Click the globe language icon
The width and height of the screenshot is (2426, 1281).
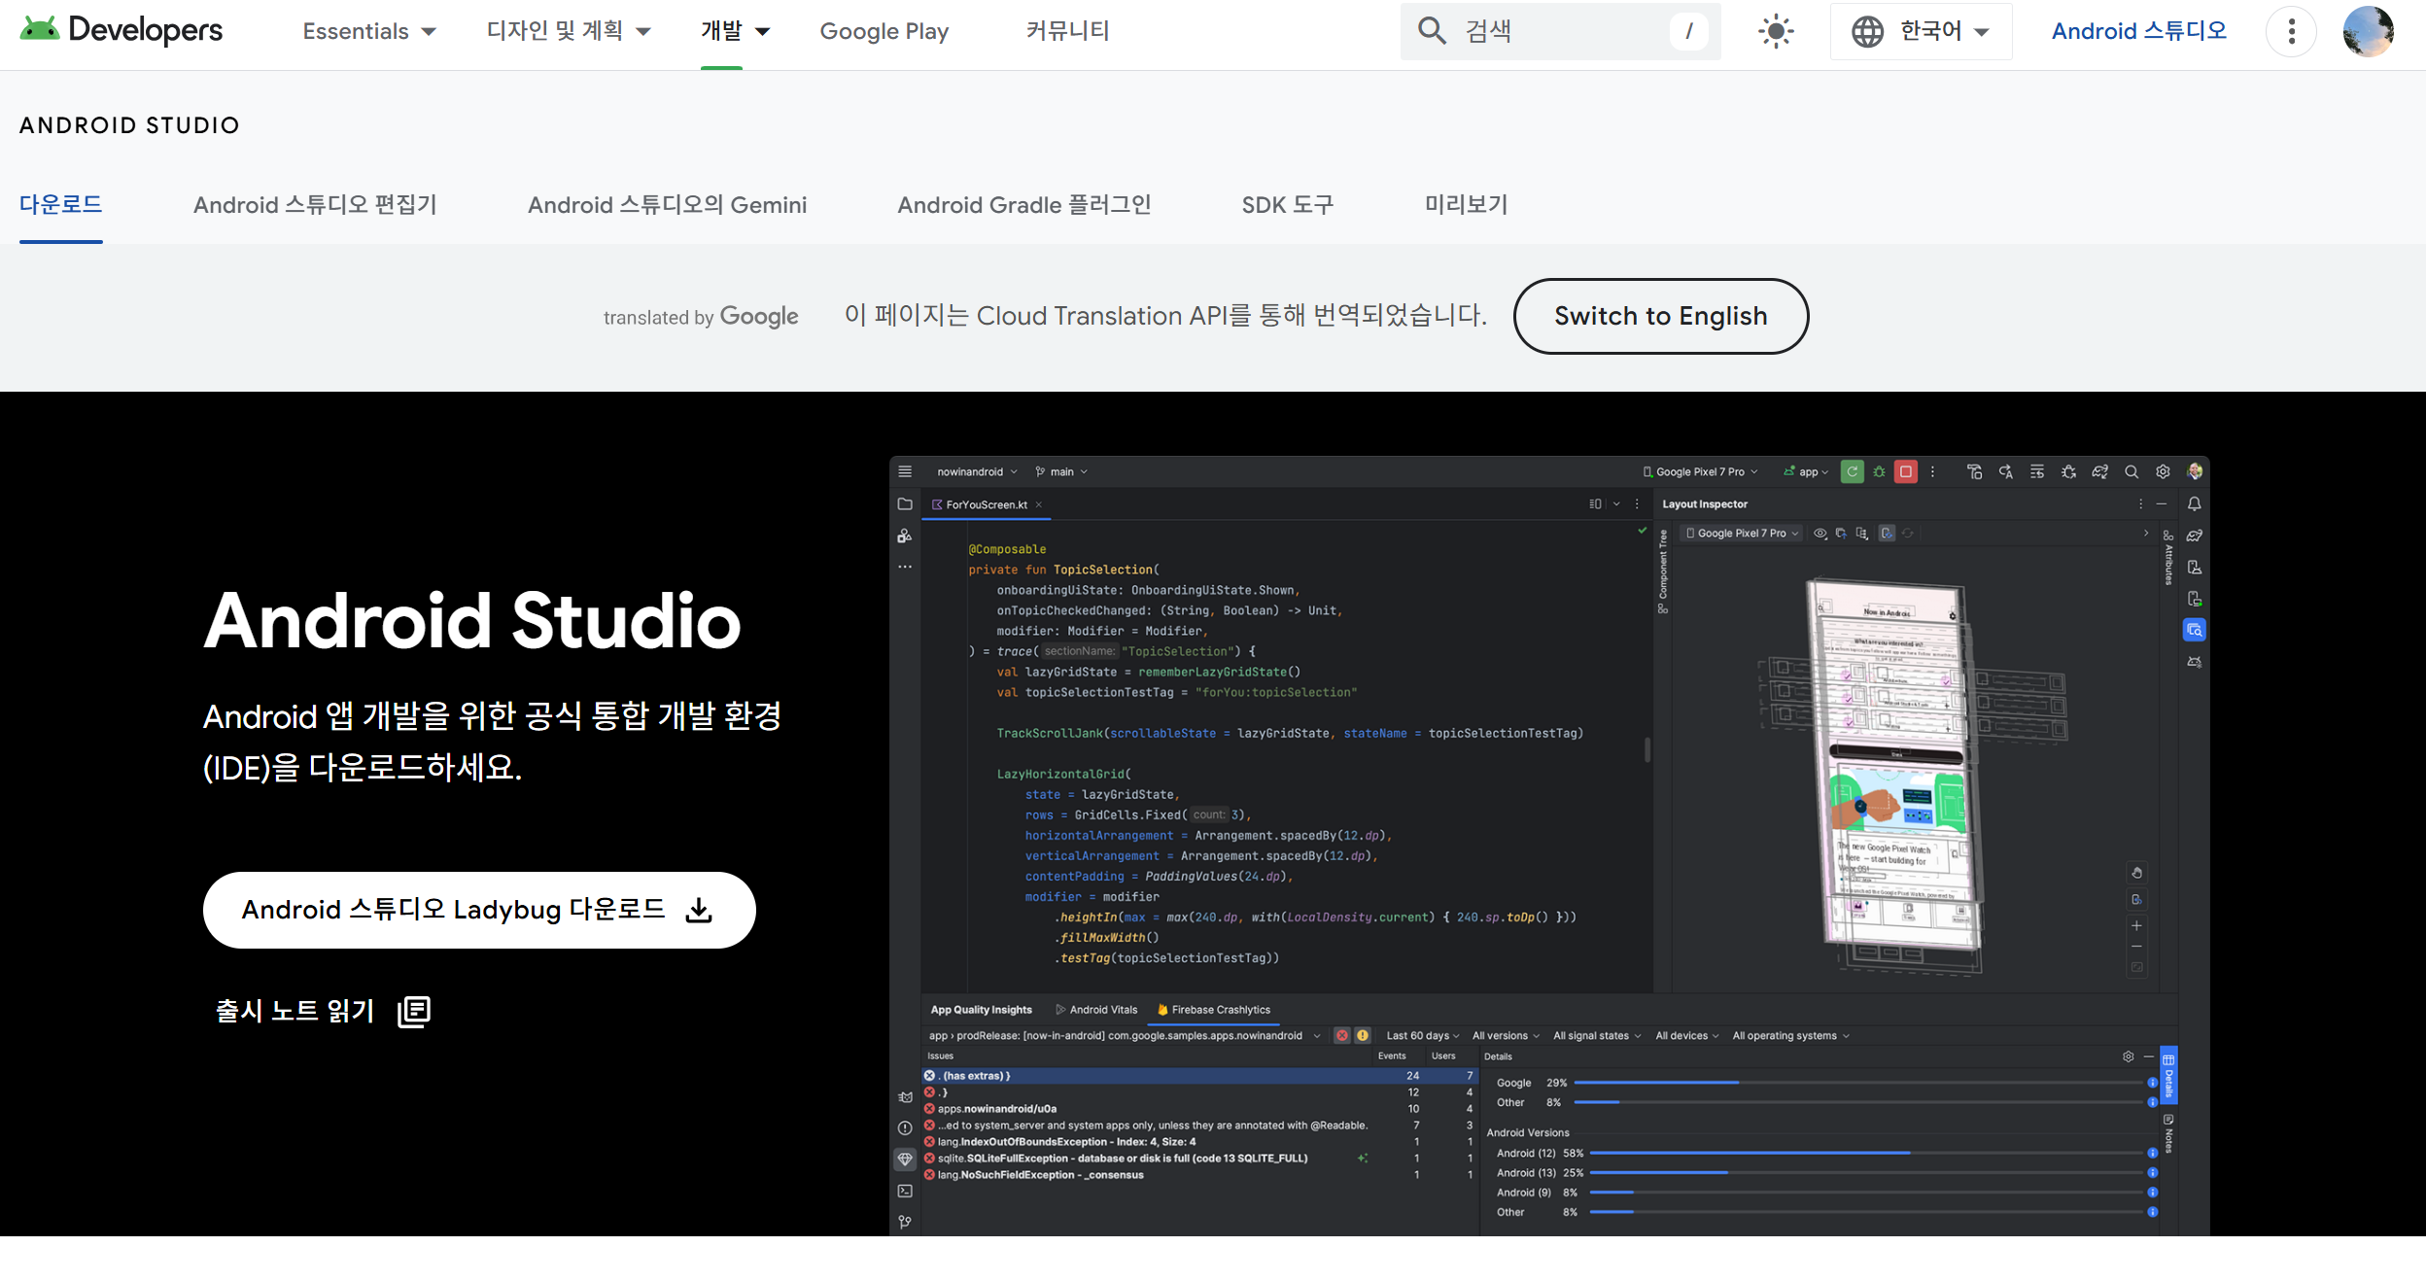coord(1867,31)
